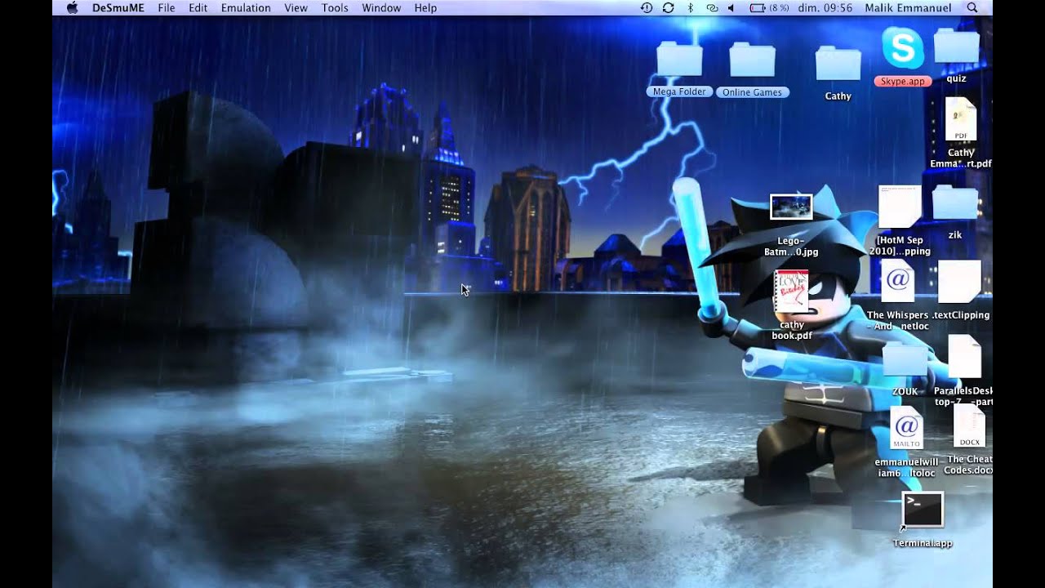Open the Window menu
The height and width of the screenshot is (588, 1045).
click(381, 7)
